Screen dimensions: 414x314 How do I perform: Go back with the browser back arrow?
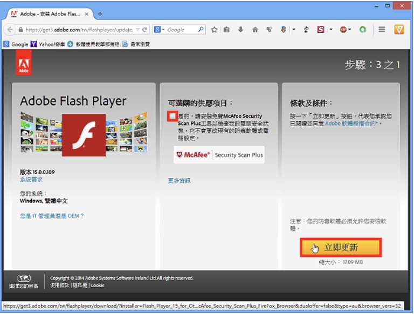click(10, 30)
